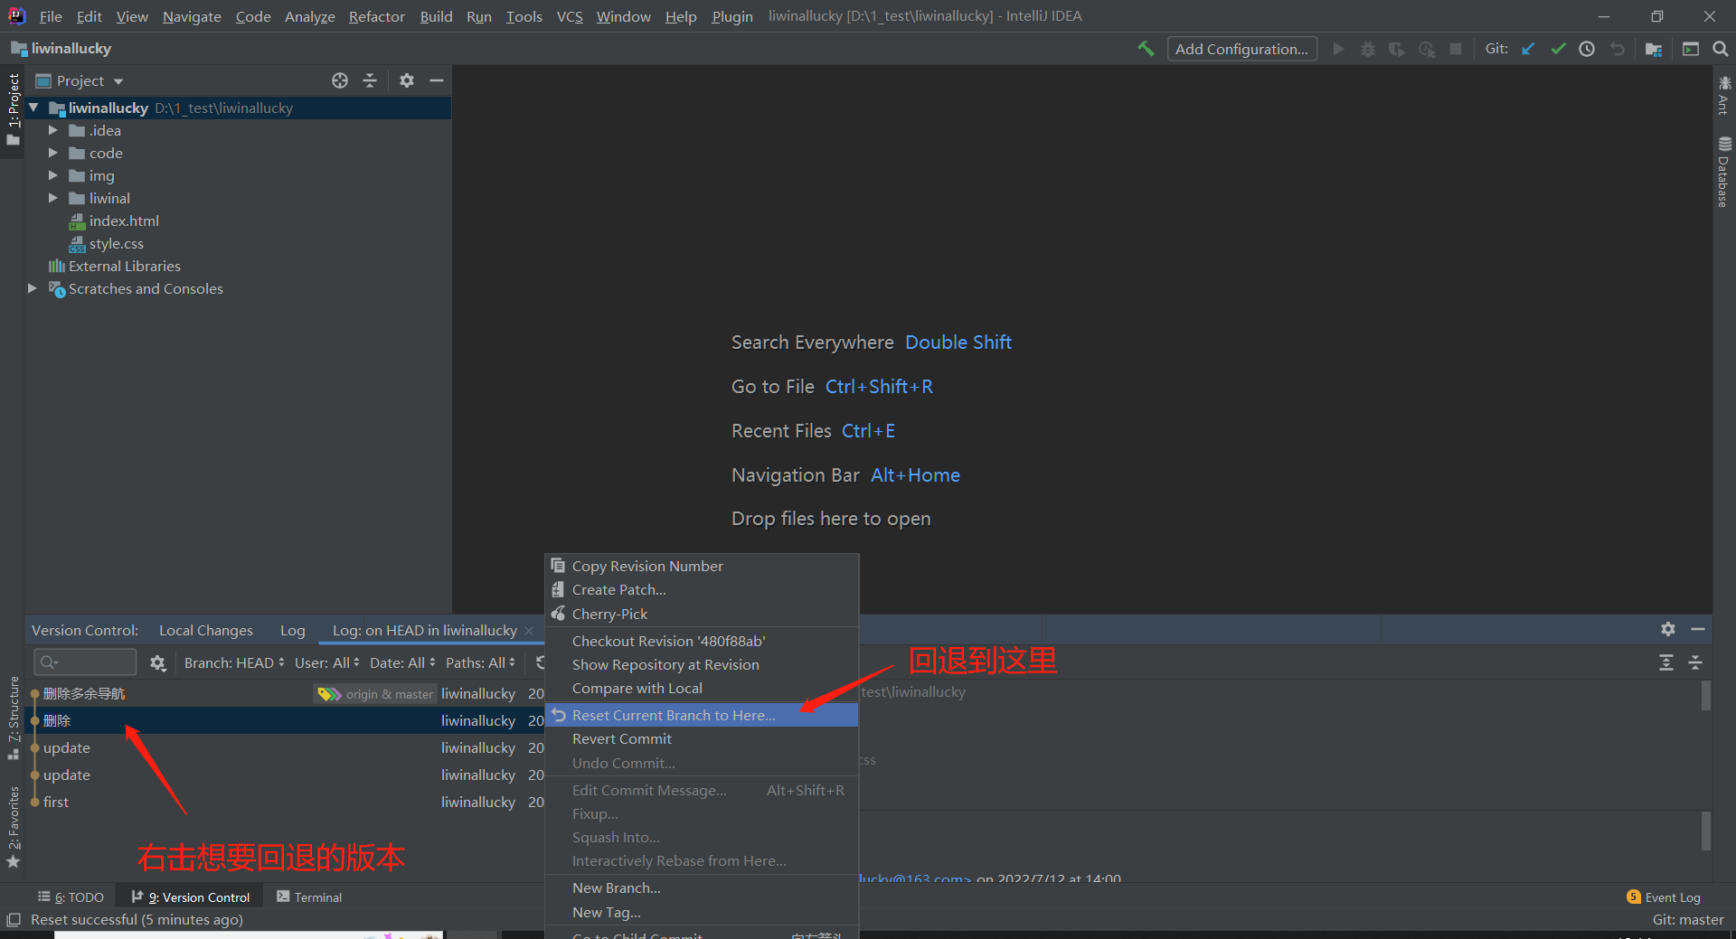This screenshot has height=939, width=1736.
Task: Select the style.css file
Action: pos(116,243)
